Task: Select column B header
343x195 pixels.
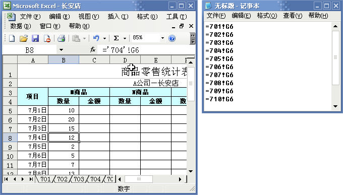Action: coord(64,60)
